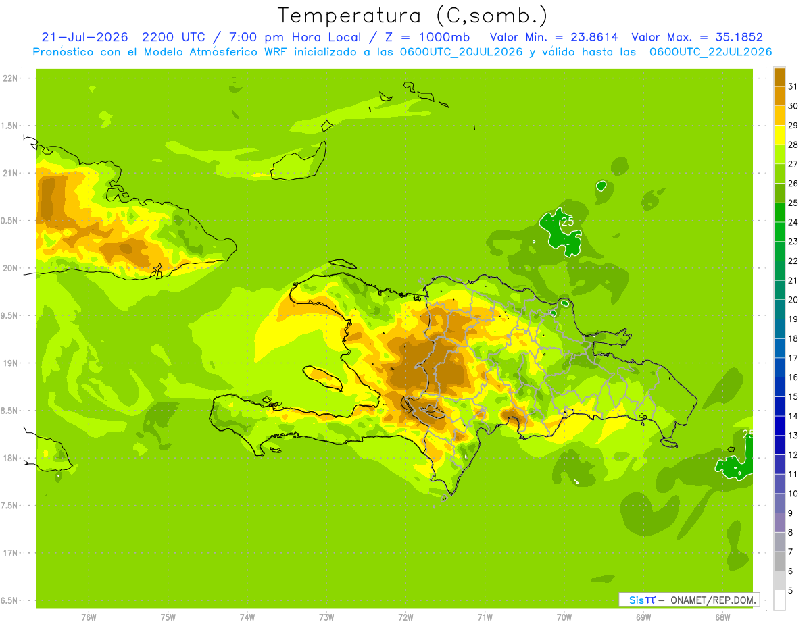Pick the gold legend swatch between 29 and 30
The height and width of the screenshot is (626, 811).
click(779, 115)
